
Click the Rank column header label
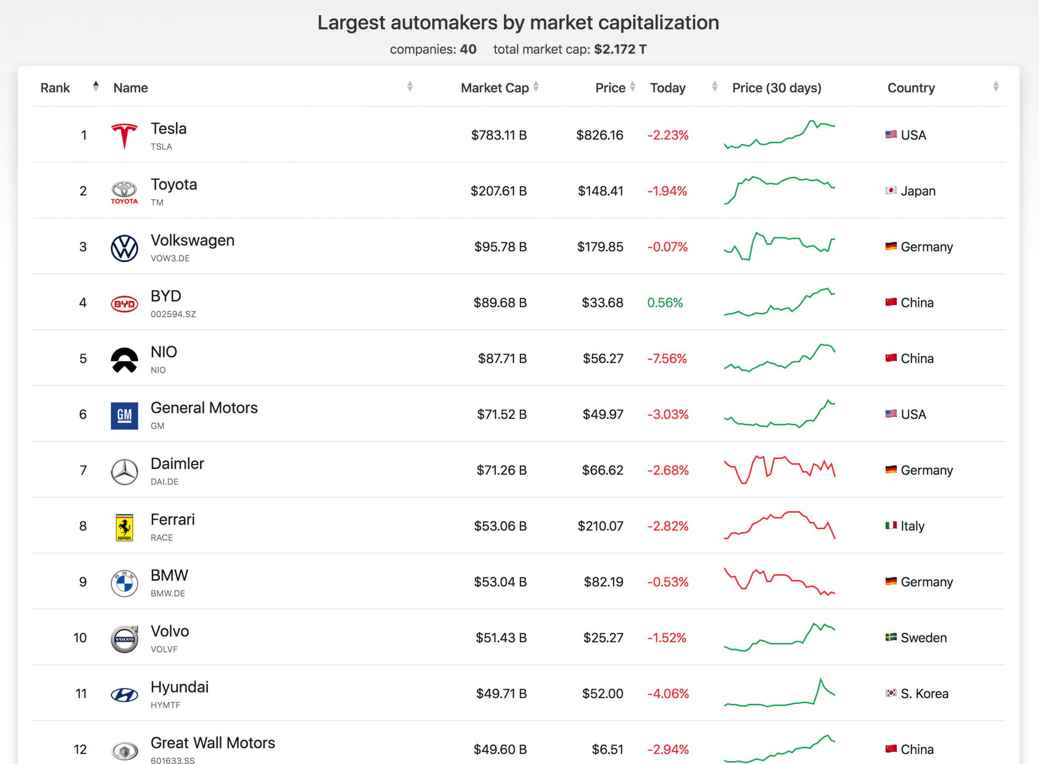coord(55,88)
